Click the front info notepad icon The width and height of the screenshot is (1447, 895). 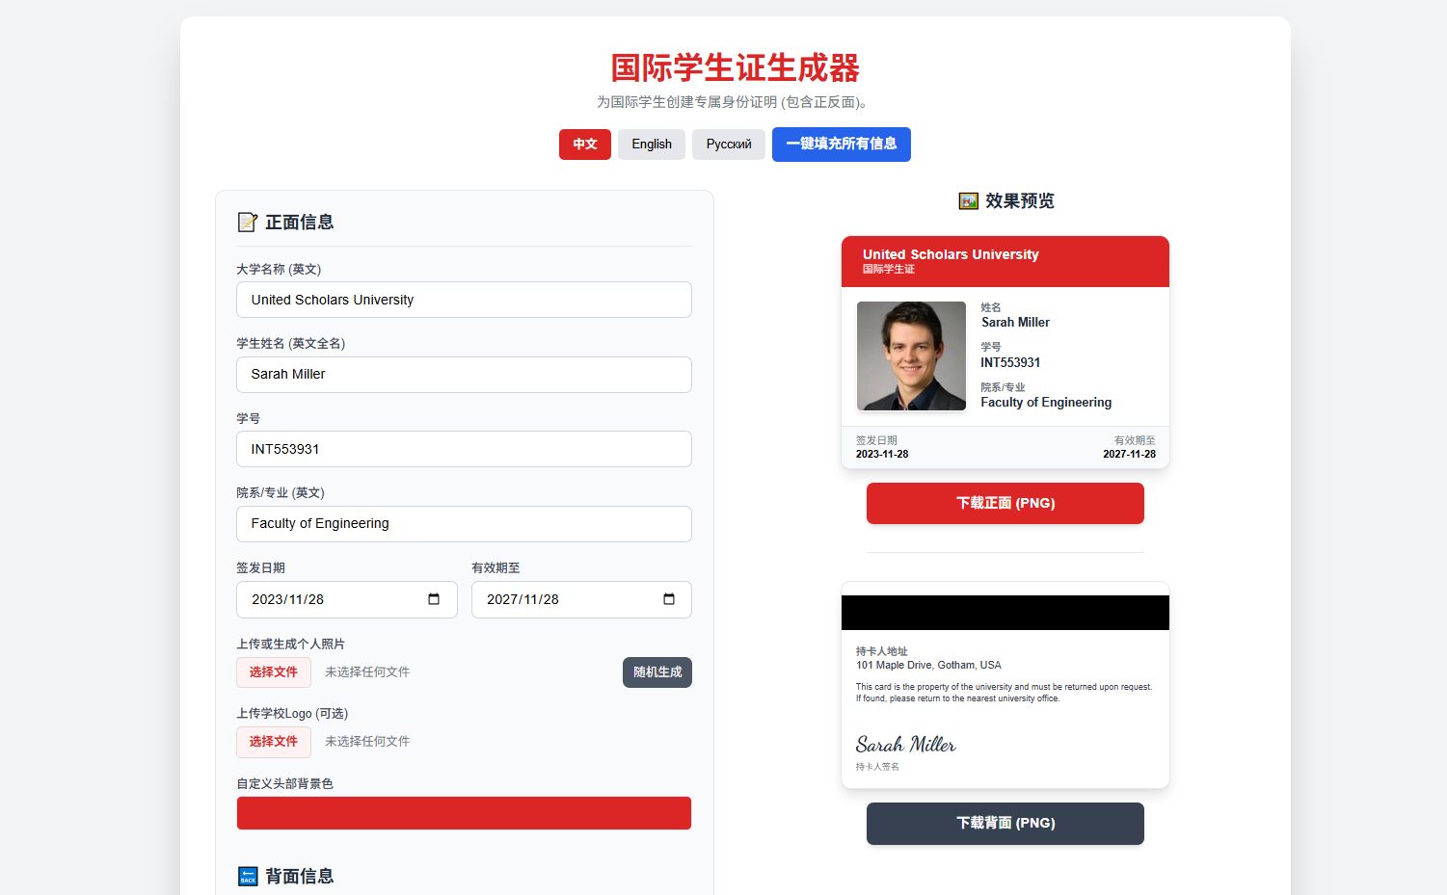(x=248, y=223)
